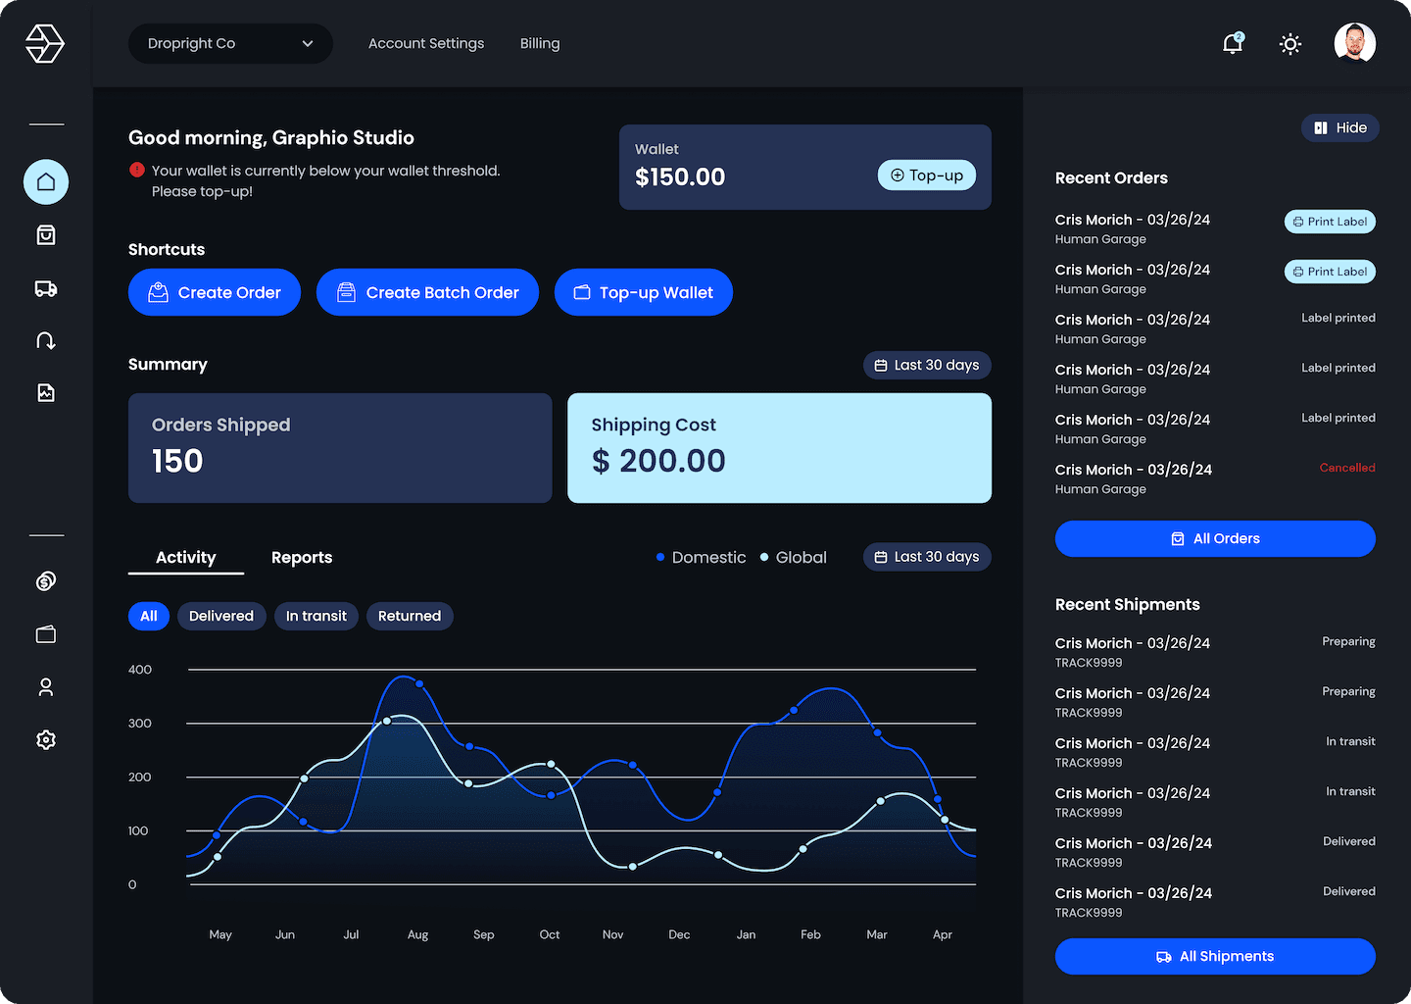The width and height of the screenshot is (1411, 1004).
Task: Open the Summary Last 30 days picker
Action: [x=927, y=365]
